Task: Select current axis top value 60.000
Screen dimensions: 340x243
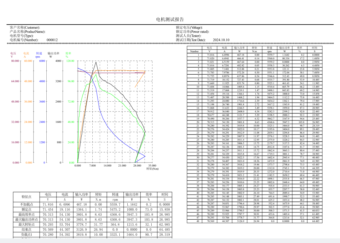Action: pos(28,61)
